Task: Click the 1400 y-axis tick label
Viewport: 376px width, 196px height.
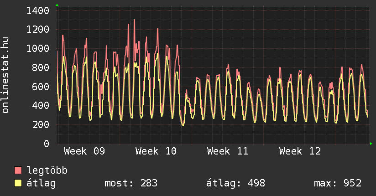Action: [38, 10]
